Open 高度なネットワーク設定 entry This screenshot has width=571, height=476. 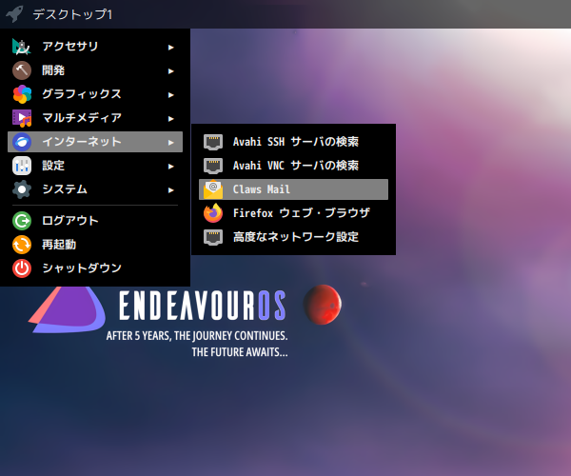pos(293,237)
